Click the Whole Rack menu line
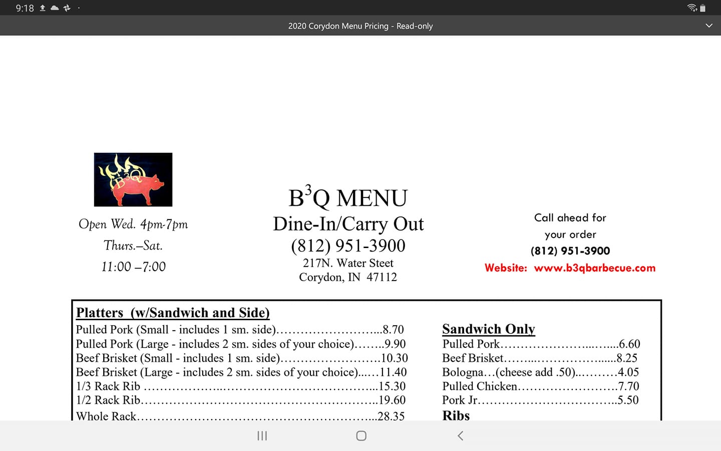Viewport: 721px width, 451px height. [240, 415]
